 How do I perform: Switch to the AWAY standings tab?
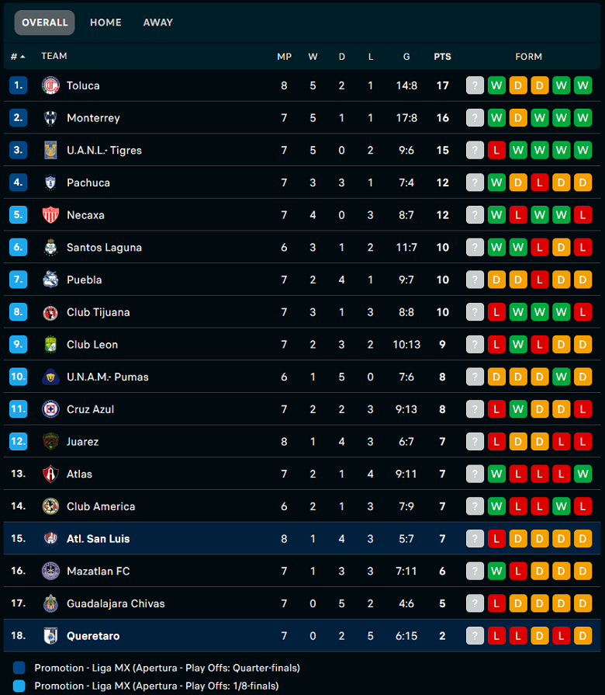[158, 23]
